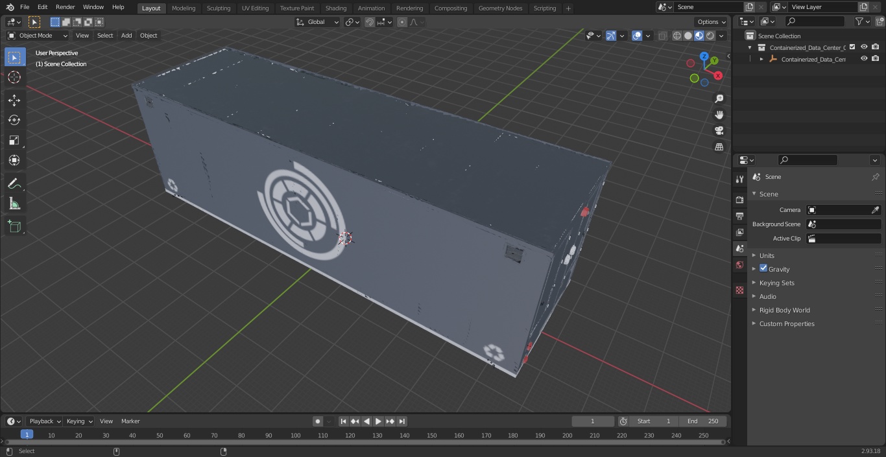Toggle X-Ray display mode
This screenshot has height=457, width=886.
point(662,36)
